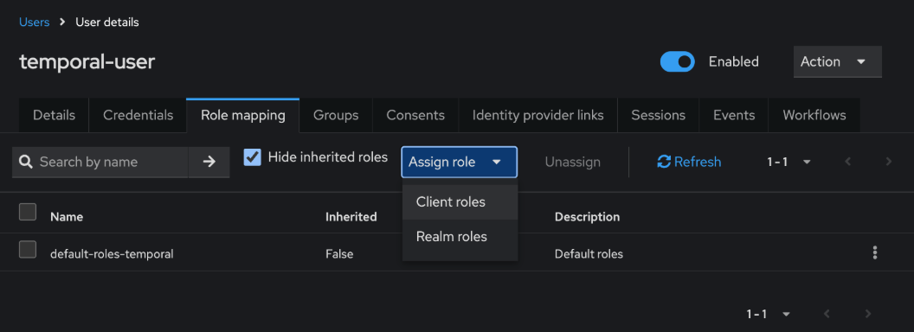
Task: Choose Client roles from the menu
Action: [460, 202]
